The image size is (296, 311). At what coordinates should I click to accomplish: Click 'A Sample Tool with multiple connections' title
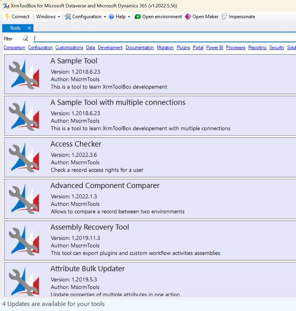coord(118,102)
